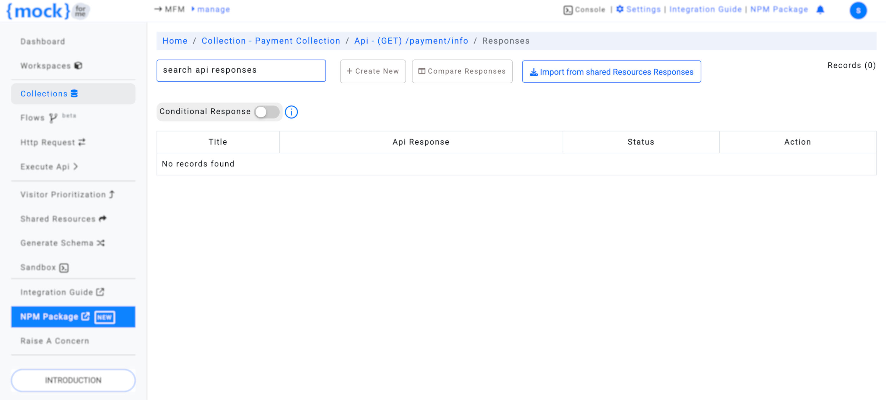Click the manage link in header

[x=213, y=9]
